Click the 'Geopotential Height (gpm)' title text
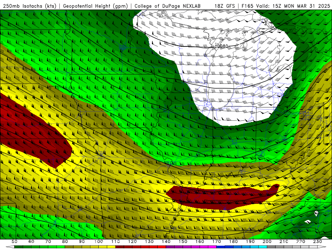 click(95, 6)
